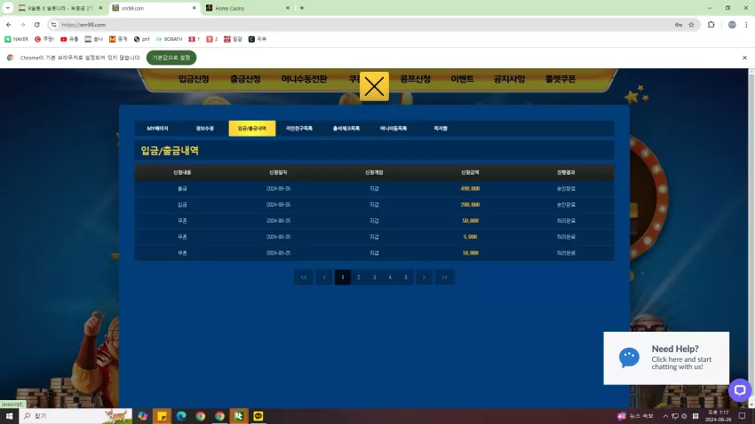Open the BOBATH bookmark
This screenshot has width=755, height=424.
169,39
